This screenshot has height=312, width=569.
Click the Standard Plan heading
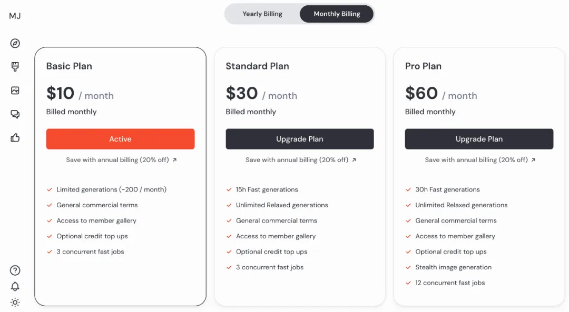click(257, 66)
